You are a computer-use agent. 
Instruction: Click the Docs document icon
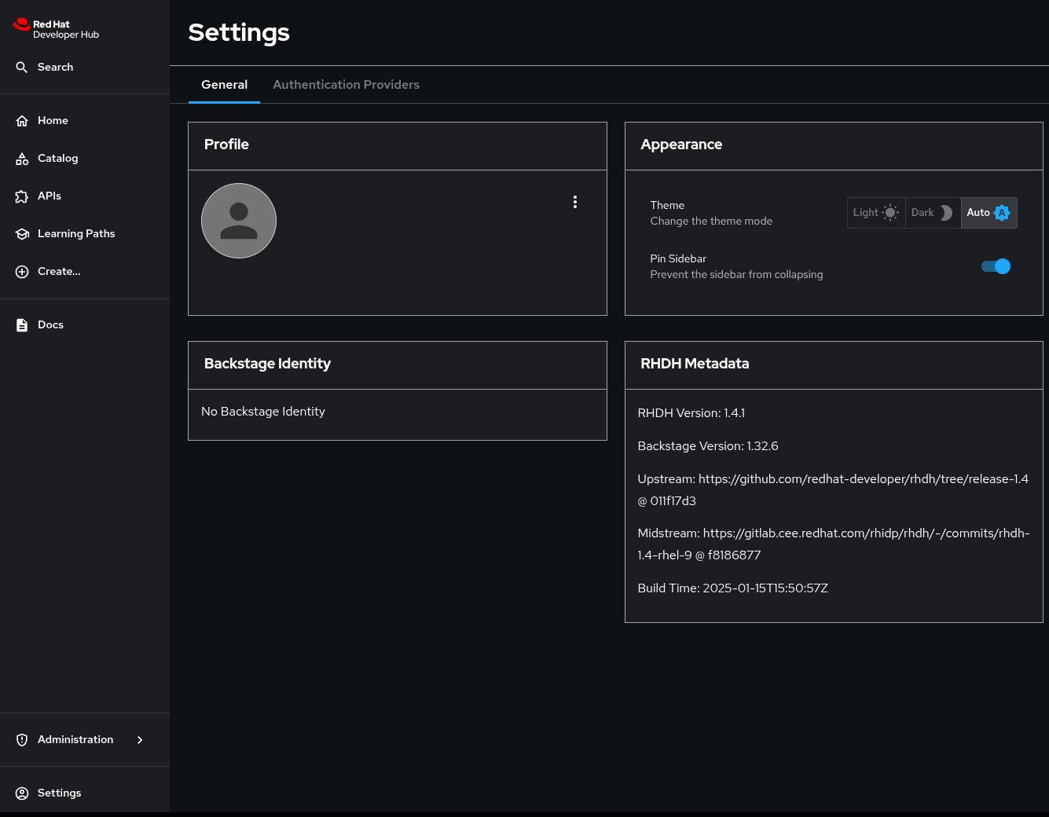click(x=22, y=325)
